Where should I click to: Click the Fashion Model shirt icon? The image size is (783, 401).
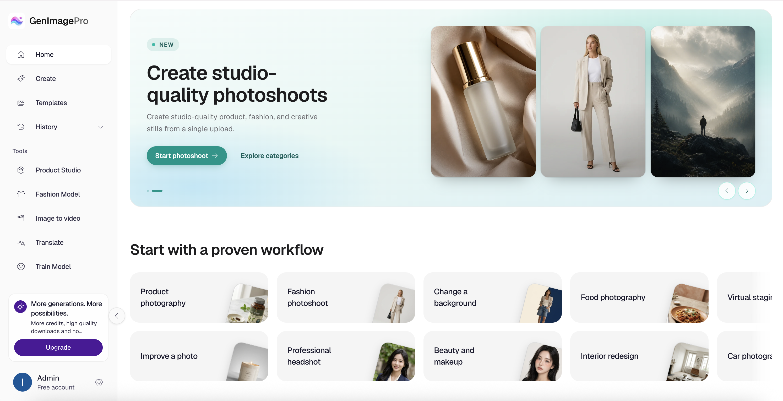point(21,194)
